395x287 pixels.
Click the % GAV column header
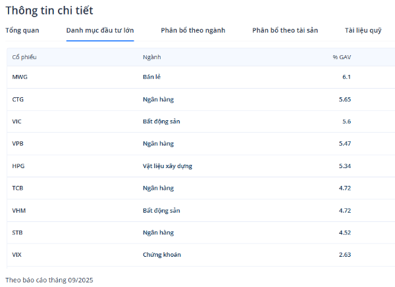coord(342,57)
